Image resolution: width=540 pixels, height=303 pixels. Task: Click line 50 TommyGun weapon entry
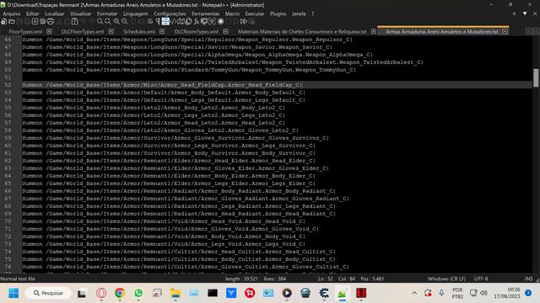point(189,70)
